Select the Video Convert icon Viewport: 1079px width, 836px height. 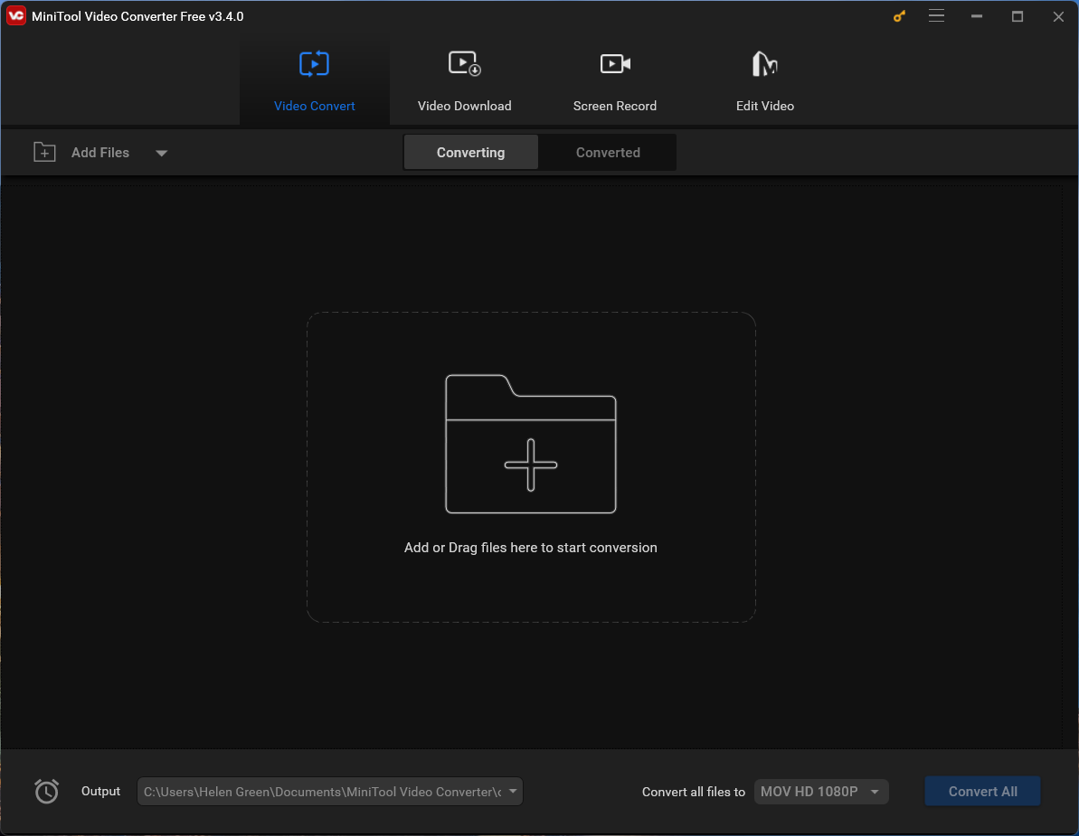(314, 63)
